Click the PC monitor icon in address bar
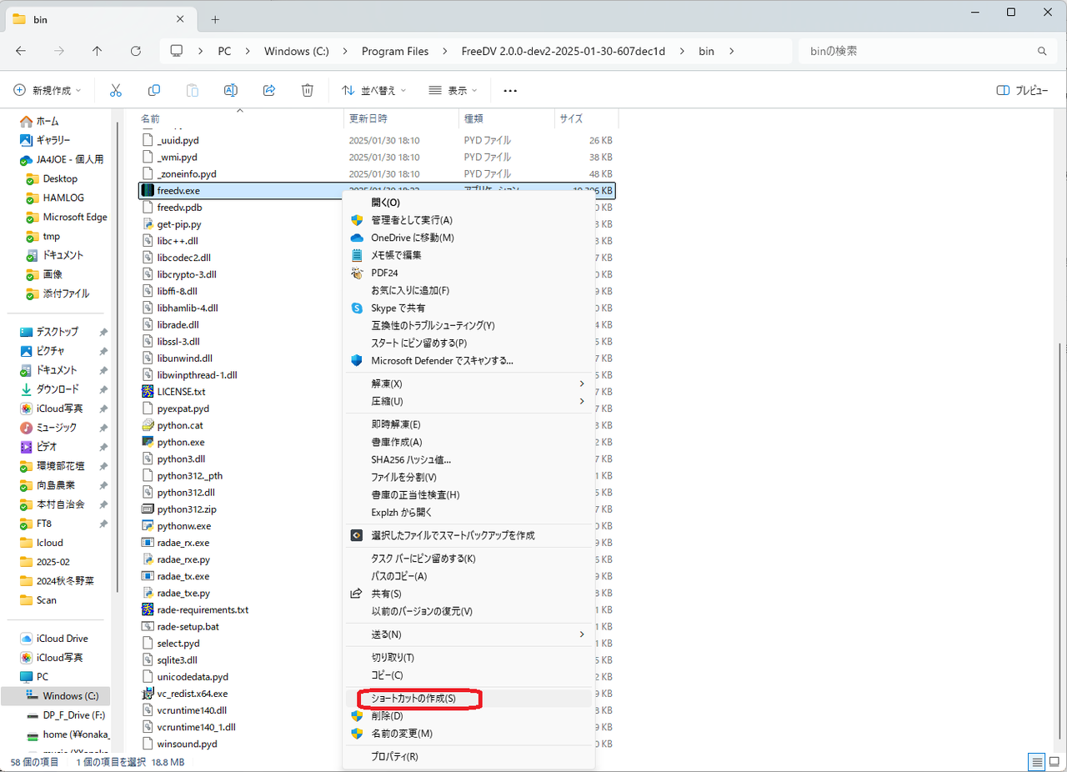Viewport: 1067px width, 772px height. click(176, 51)
